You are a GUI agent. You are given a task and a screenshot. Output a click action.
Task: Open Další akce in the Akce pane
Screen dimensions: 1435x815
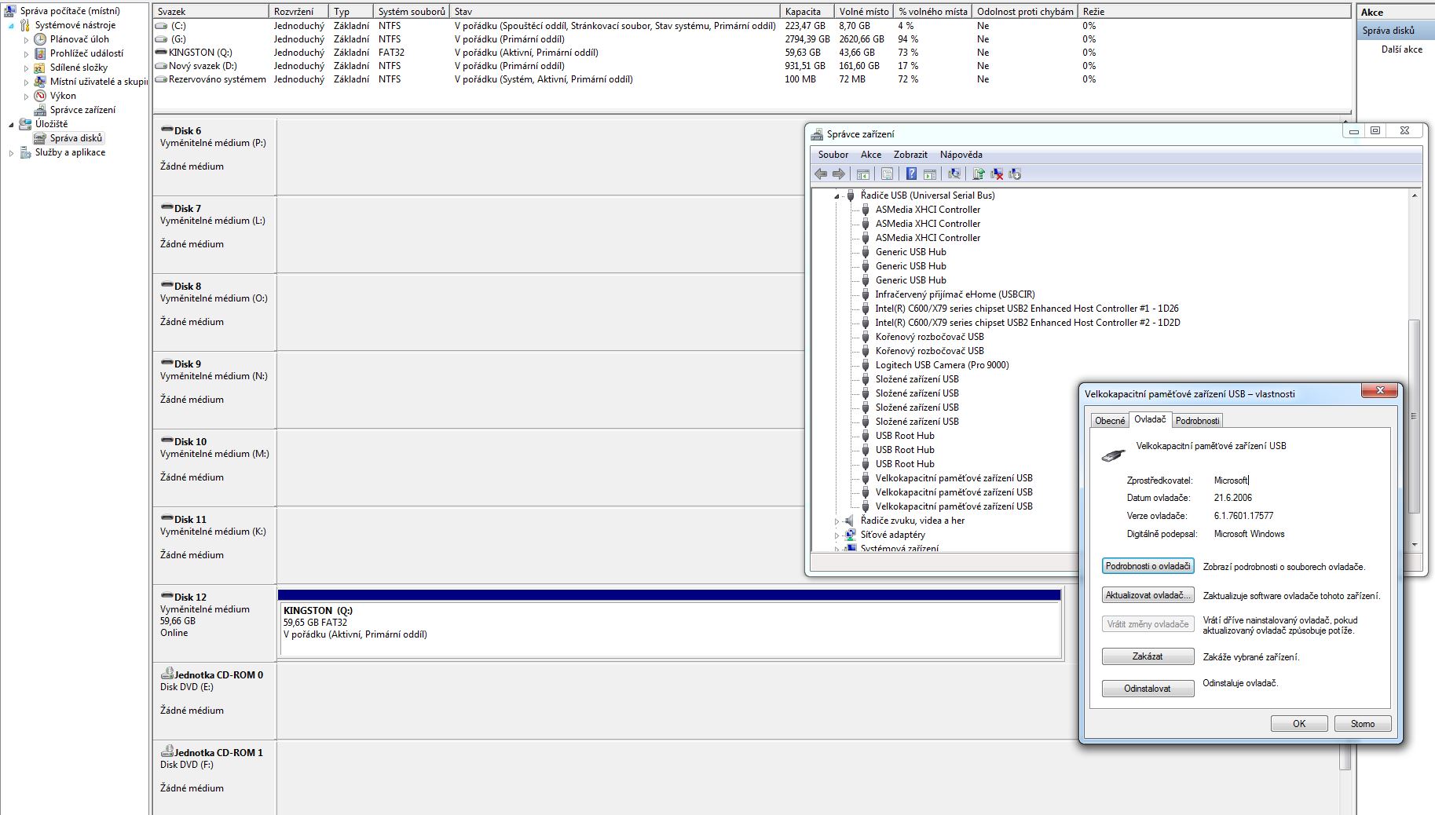[x=1401, y=49]
